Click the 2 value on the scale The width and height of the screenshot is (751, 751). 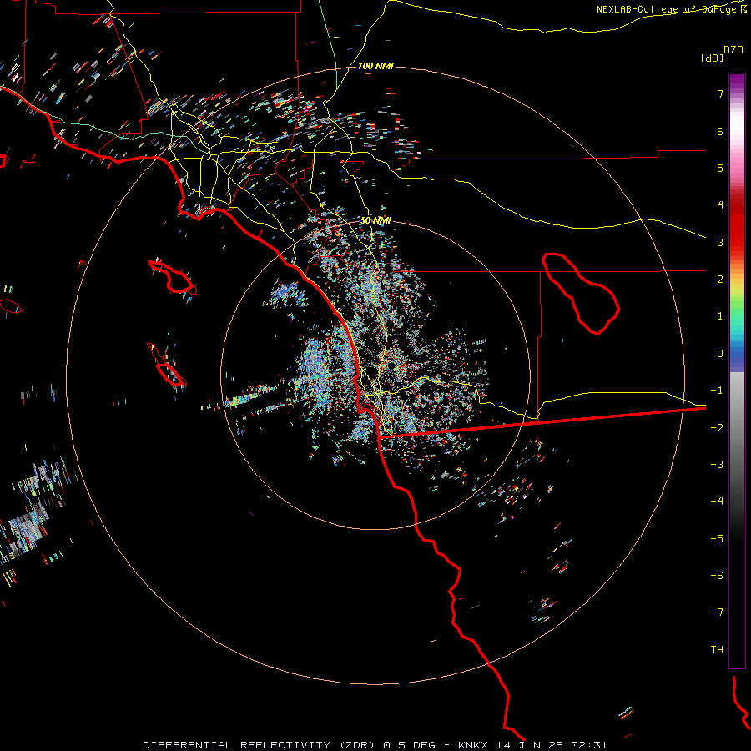click(720, 280)
